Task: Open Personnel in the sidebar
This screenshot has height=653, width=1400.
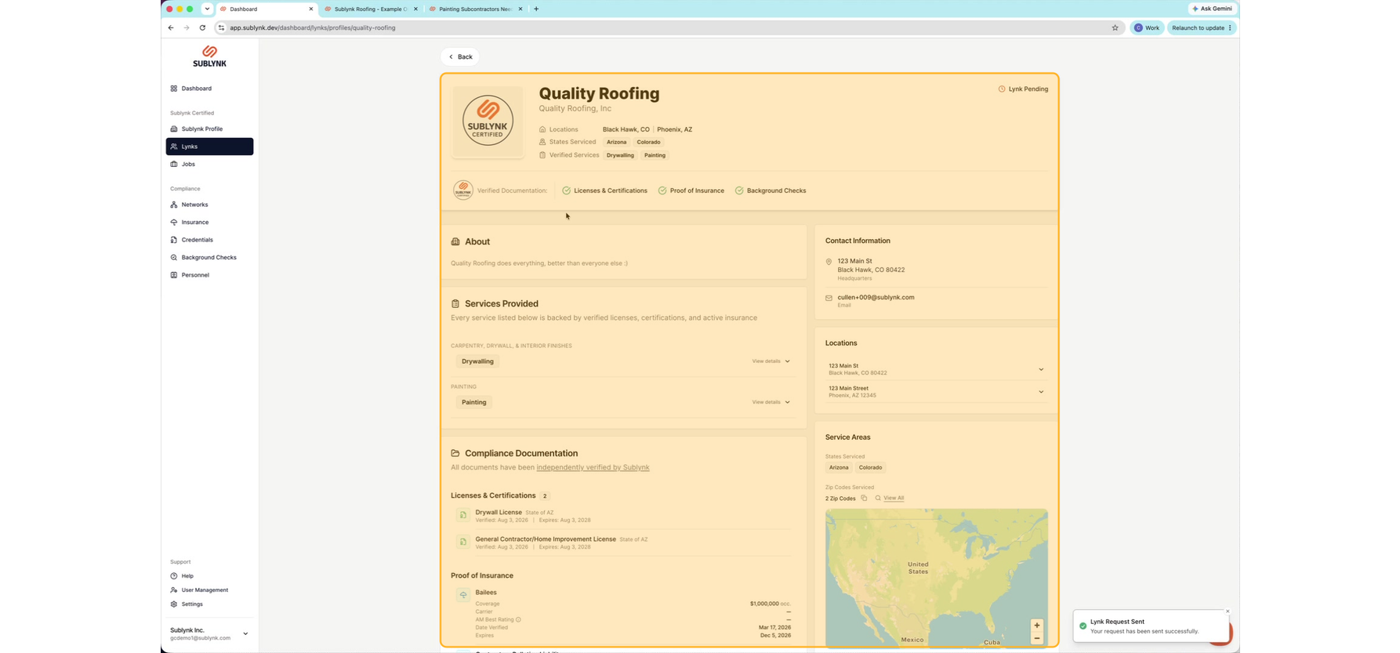Action: tap(209, 275)
